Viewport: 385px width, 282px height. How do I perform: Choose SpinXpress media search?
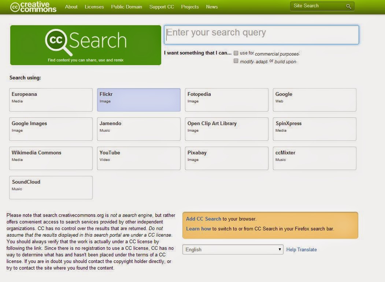click(315, 129)
